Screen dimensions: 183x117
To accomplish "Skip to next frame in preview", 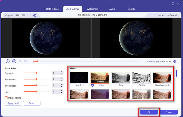I will click(x=25, y=61).
